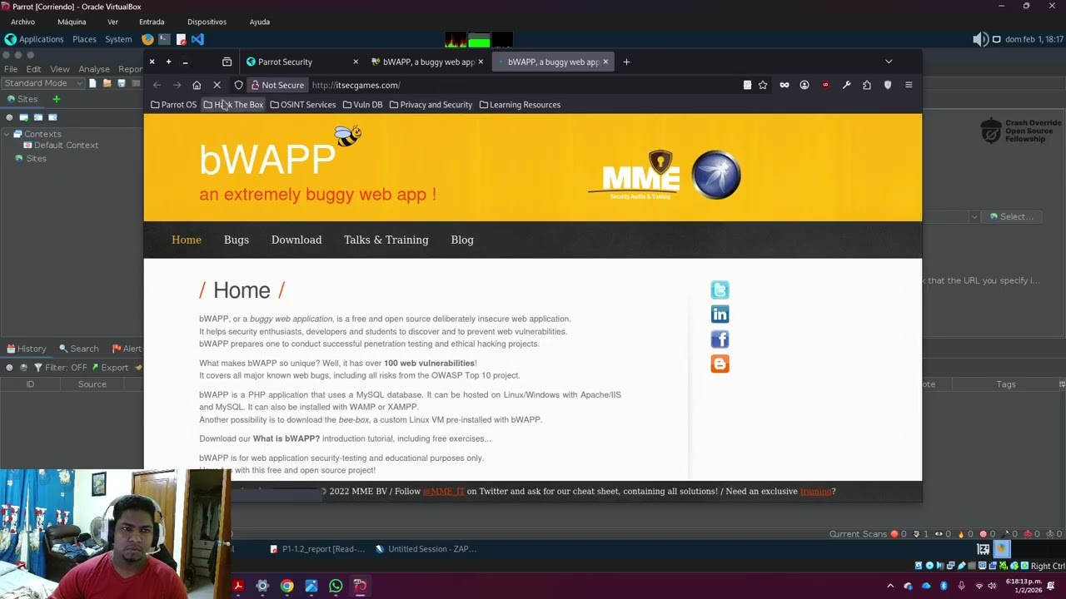The image size is (1066, 599).
Task: Open the Extensions puzzle icon
Action: pyautogui.click(x=867, y=85)
